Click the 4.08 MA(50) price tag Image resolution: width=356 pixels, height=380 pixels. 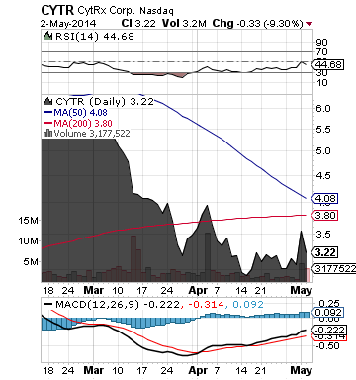pos(324,198)
